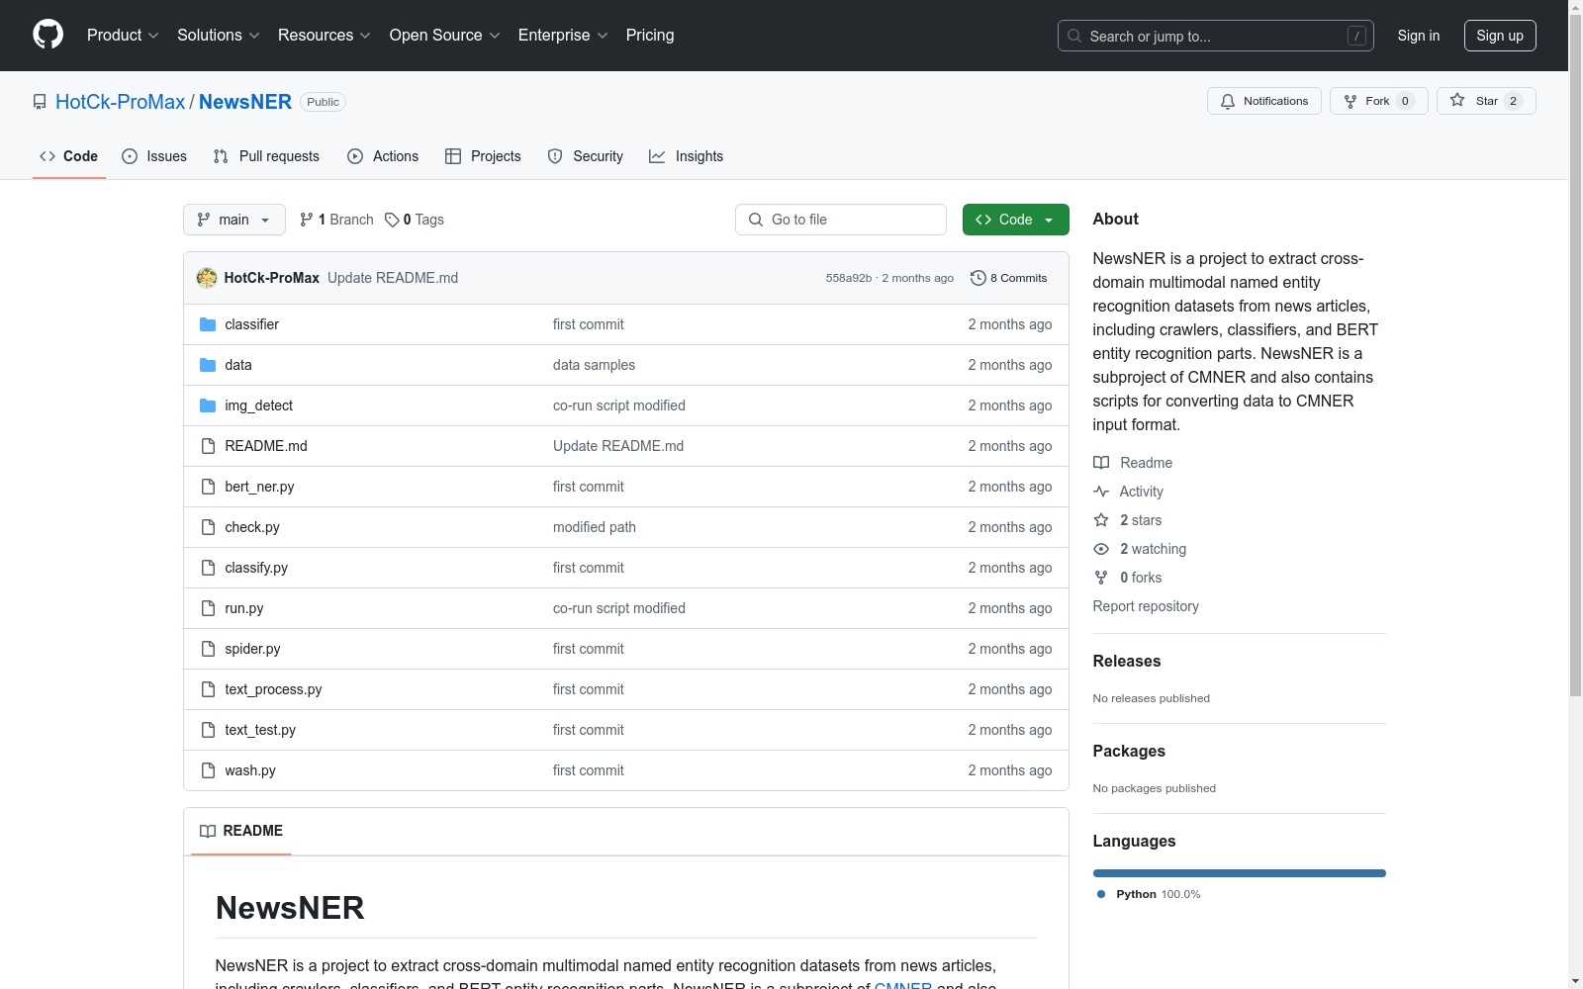The height and width of the screenshot is (989, 1583).
Task: Open the spider.py file
Action: pyautogui.click(x=252, y=649)
